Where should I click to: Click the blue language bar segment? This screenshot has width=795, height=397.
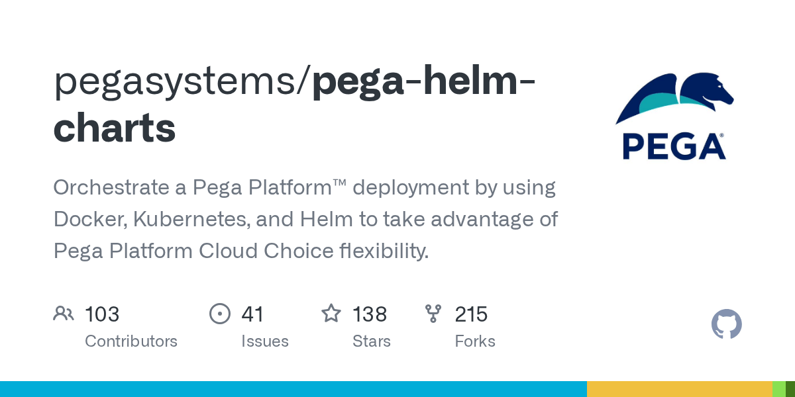(x=293, y=389)
